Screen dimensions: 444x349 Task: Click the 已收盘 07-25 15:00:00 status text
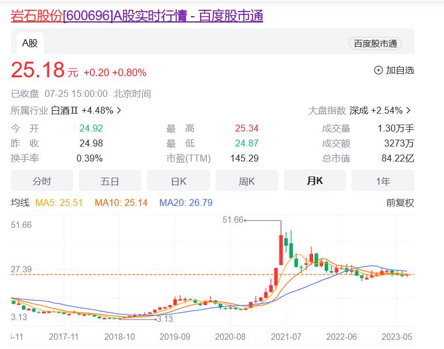click(59, 94)
